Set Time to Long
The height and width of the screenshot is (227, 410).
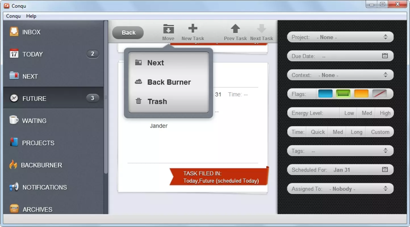click(356, 132)
